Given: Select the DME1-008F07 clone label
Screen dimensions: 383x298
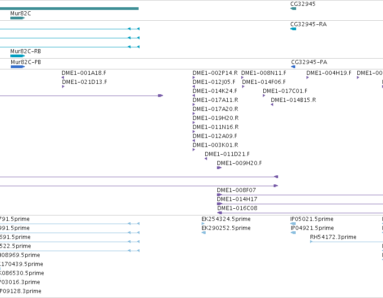Looking at the screenshot, I should [236, 190].
